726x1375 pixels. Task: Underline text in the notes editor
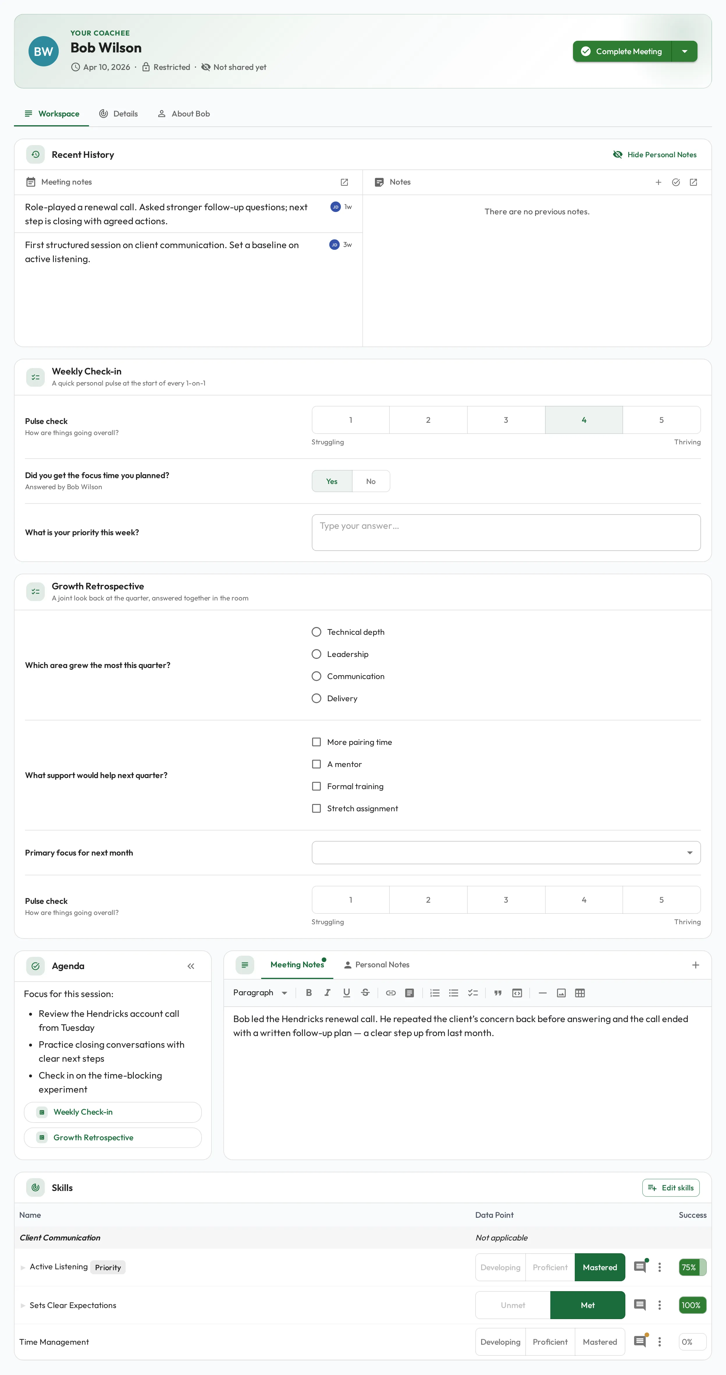point(346,993)
